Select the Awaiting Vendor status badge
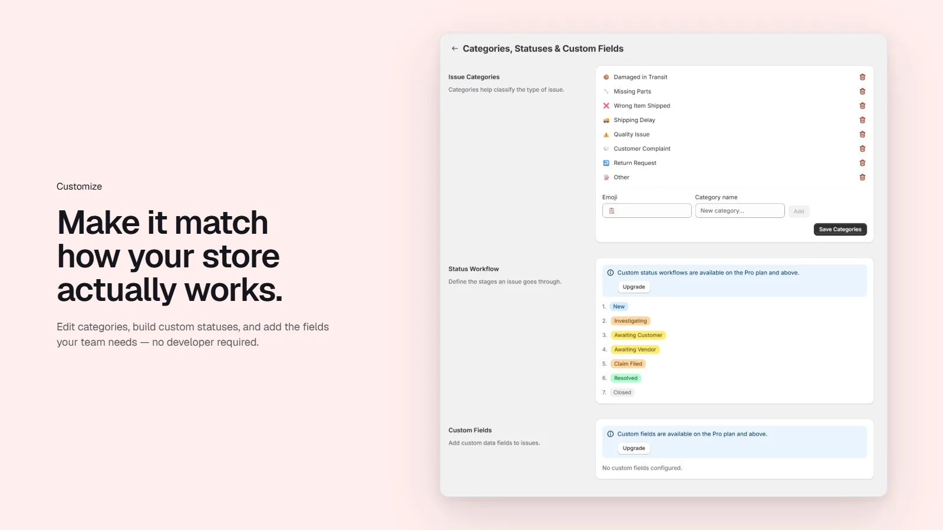The height and width of the screenshot is (530, 943). point(635,350)
